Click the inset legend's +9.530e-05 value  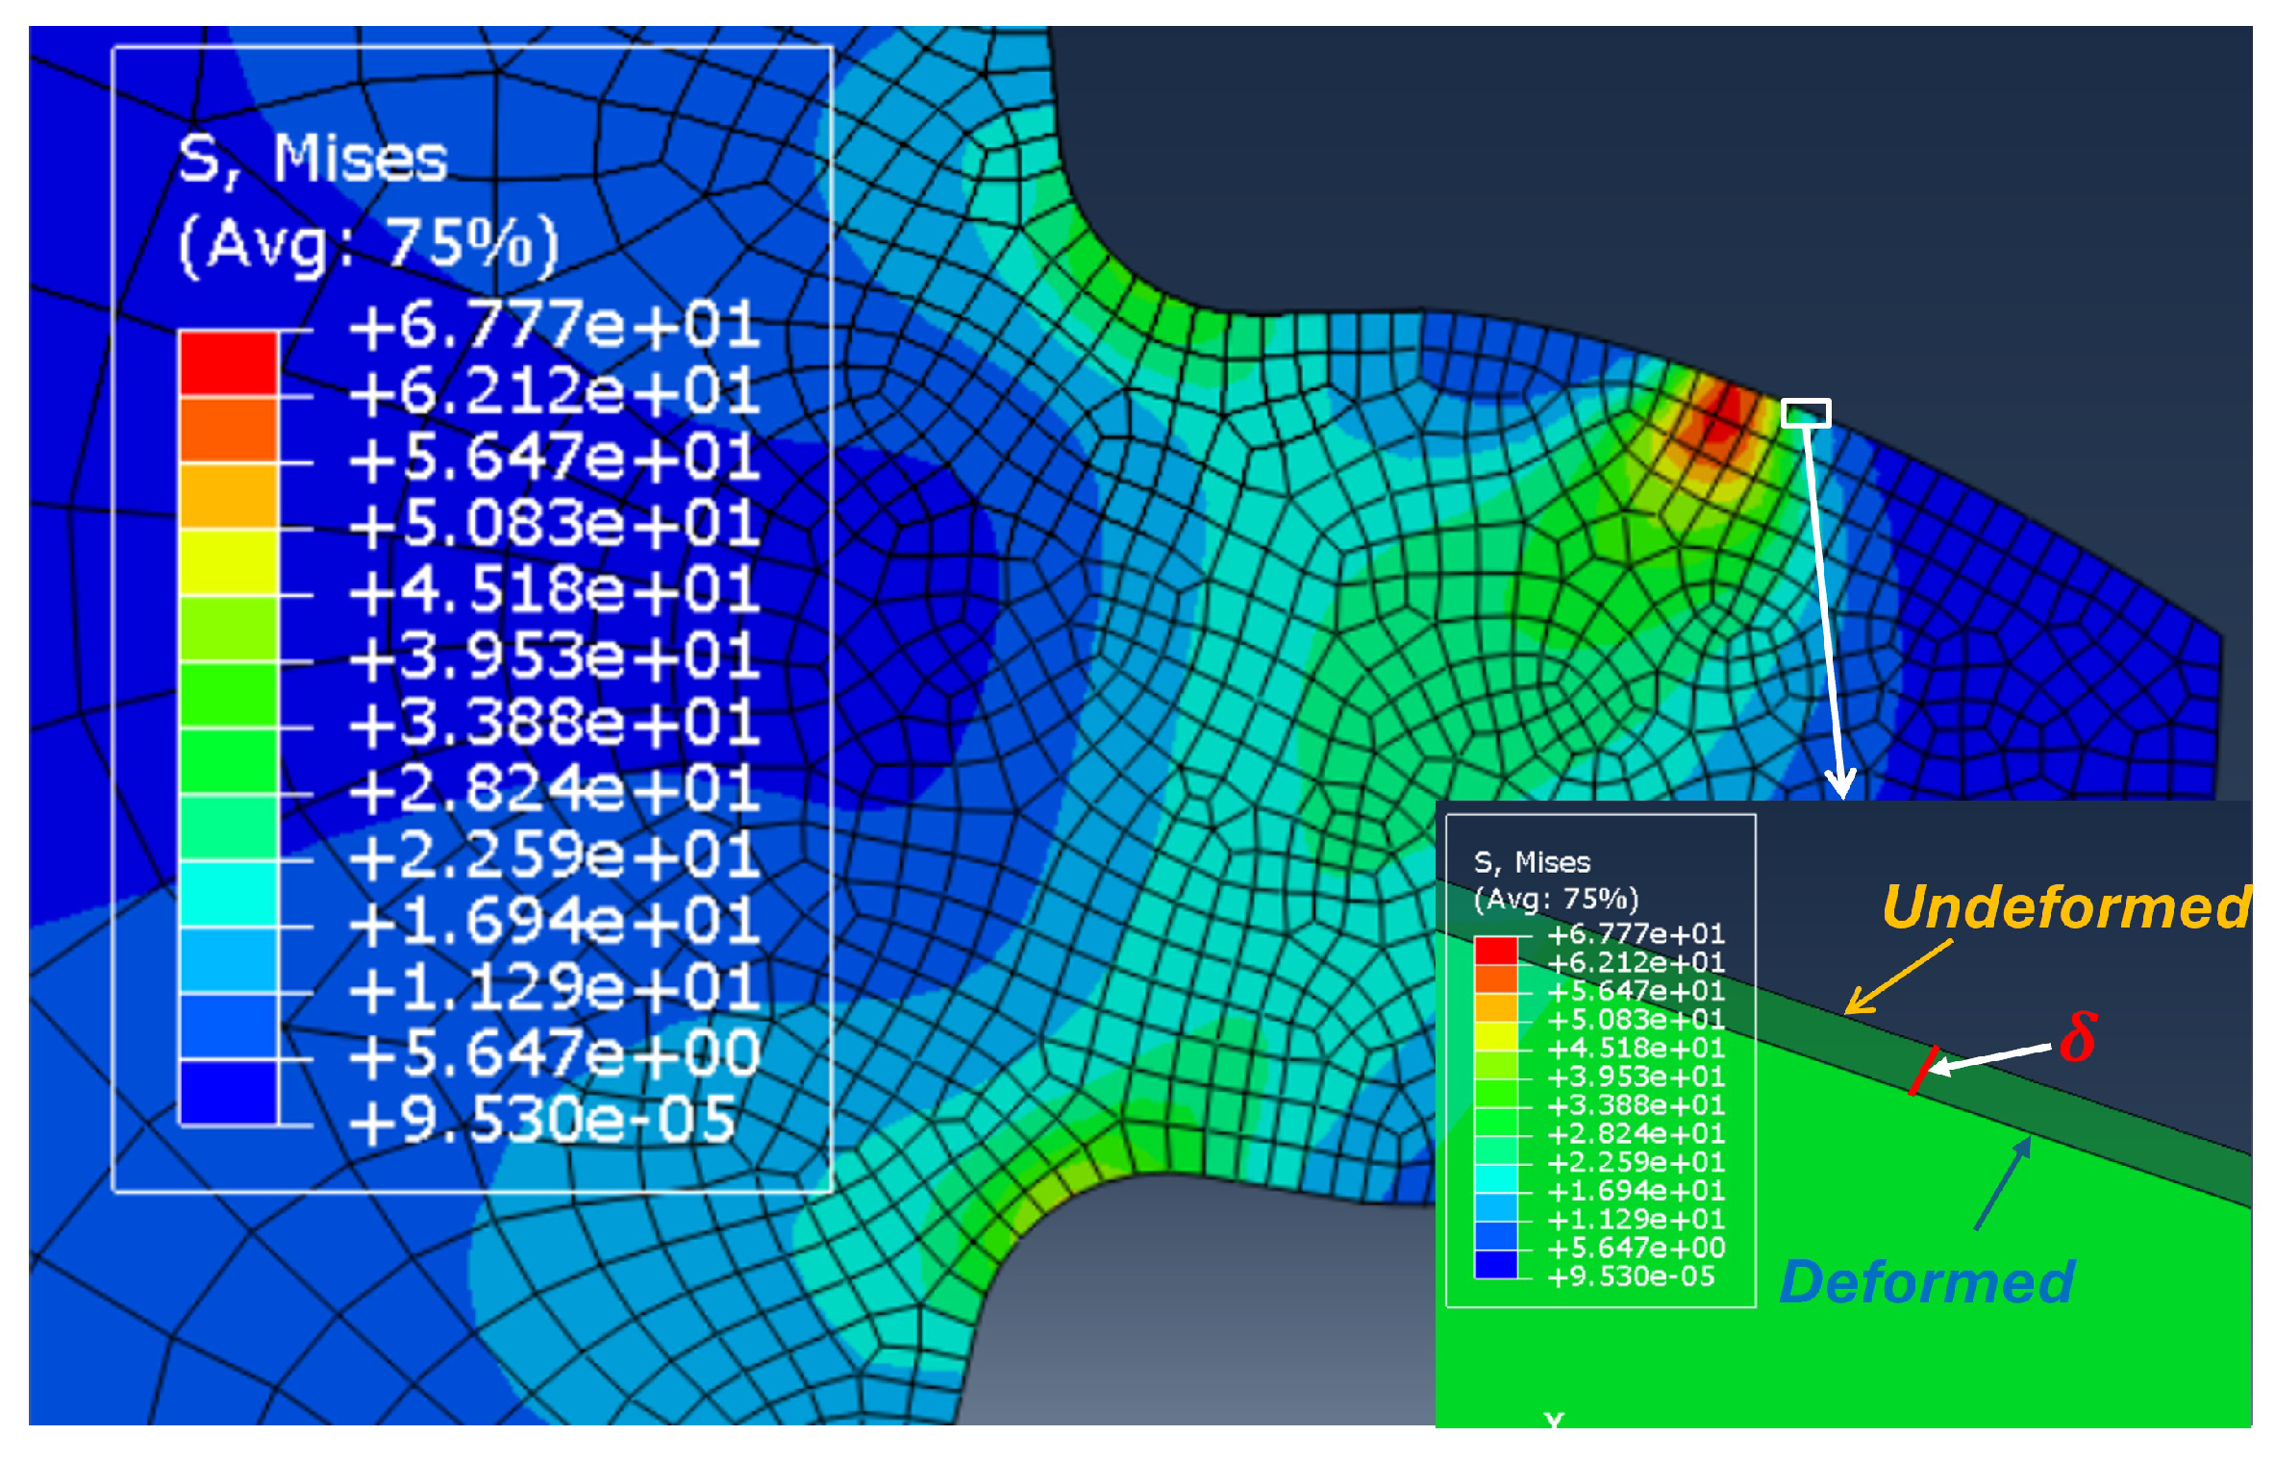click(x=1631, y=1276)
